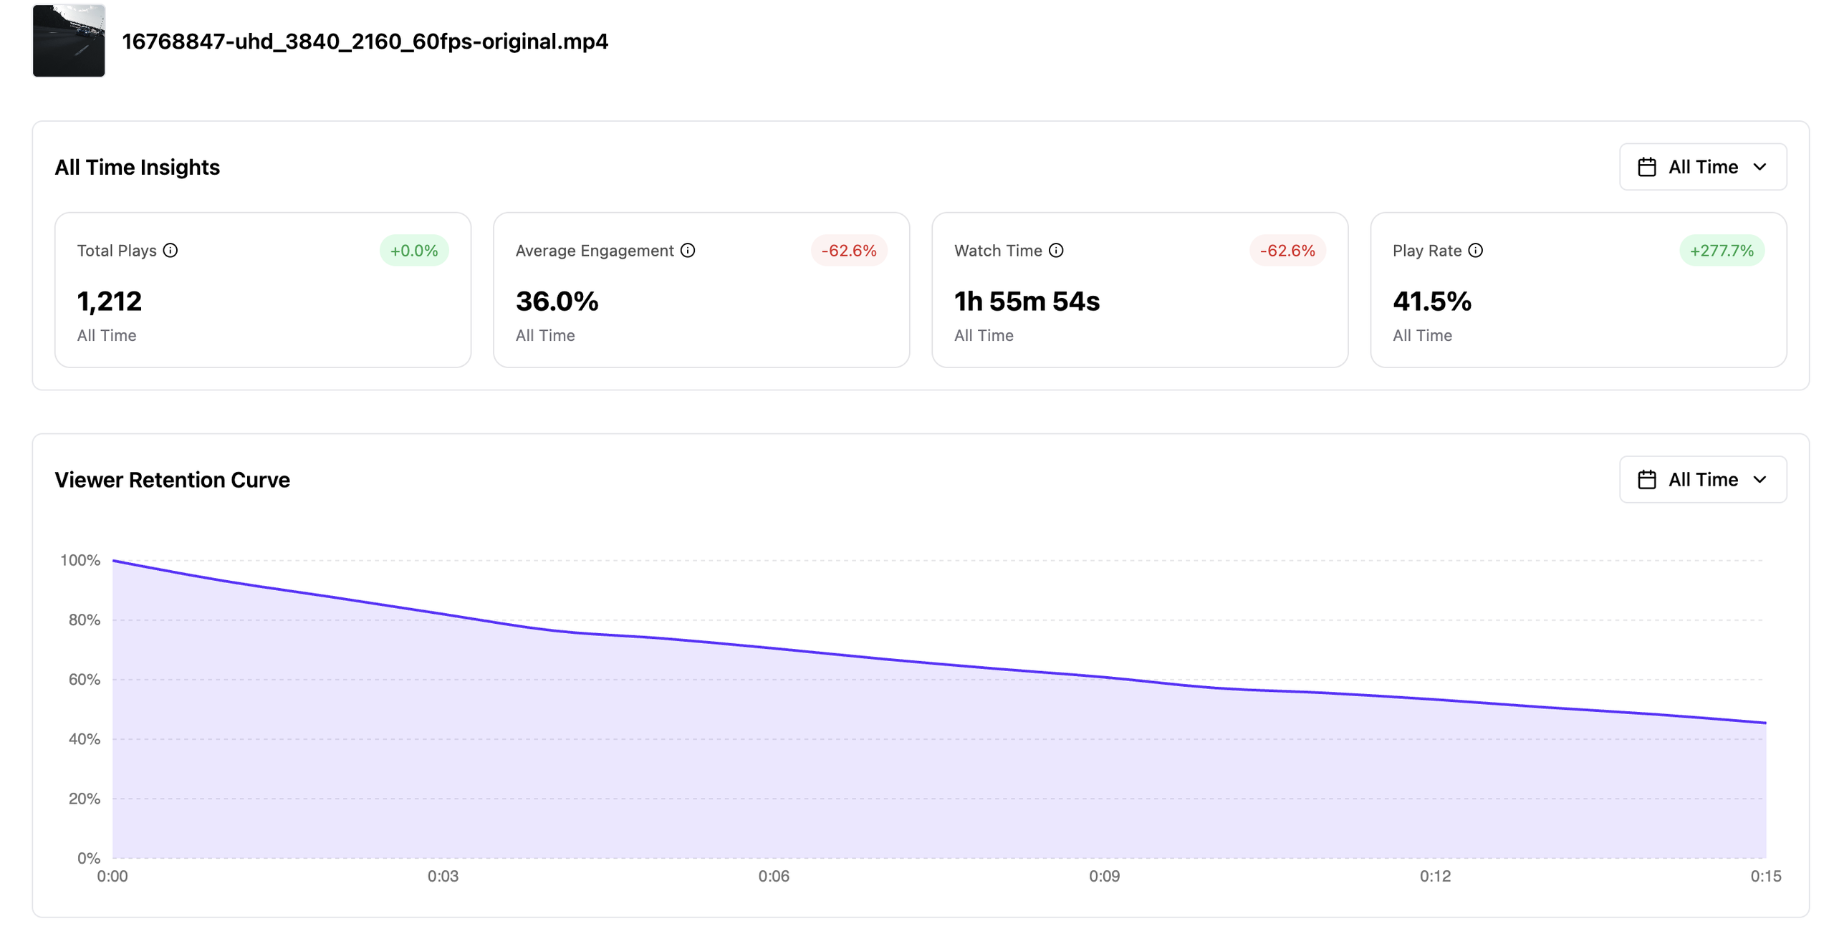Expand the All Time Insights date range chevron
Image resolution: width=1834 pixels, height=939 pixels.
coord(1760,167)
